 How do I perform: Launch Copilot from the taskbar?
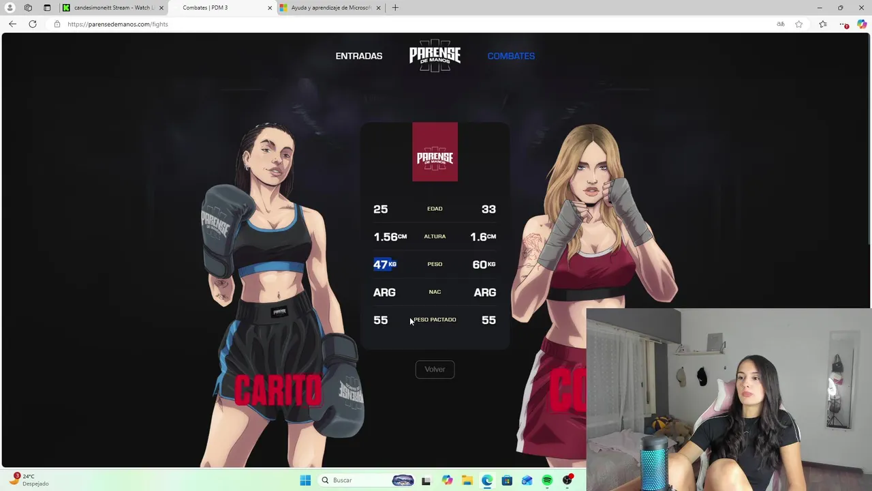(x=447, y=480)
